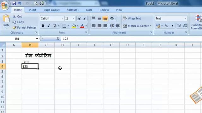Toggle the highlighted Bottom Align button
The width and height of the screenshot is (202, 113).
coord(105,19)
